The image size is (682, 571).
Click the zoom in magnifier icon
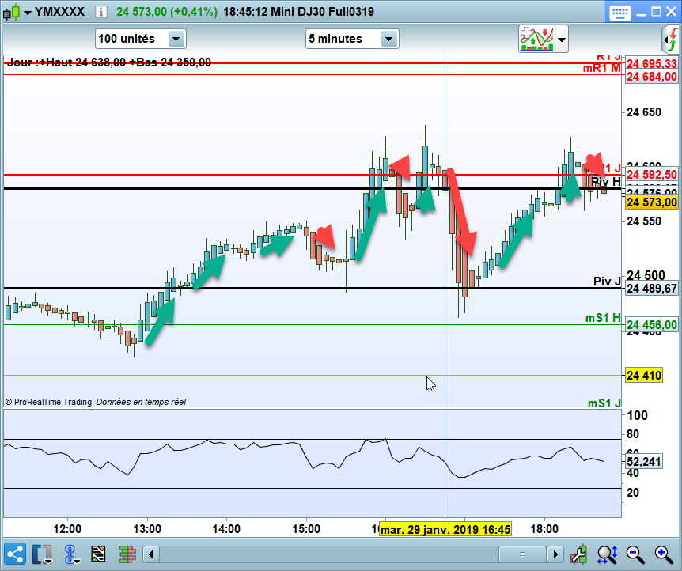[x=664, y=554]
